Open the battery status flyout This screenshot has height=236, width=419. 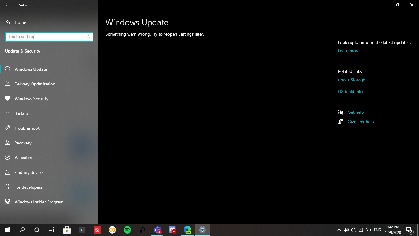click(x=369, y=230)
